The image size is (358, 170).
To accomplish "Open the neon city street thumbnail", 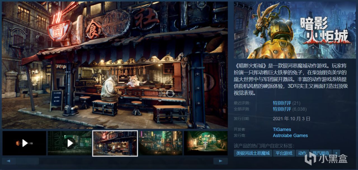I will (161, 143).
